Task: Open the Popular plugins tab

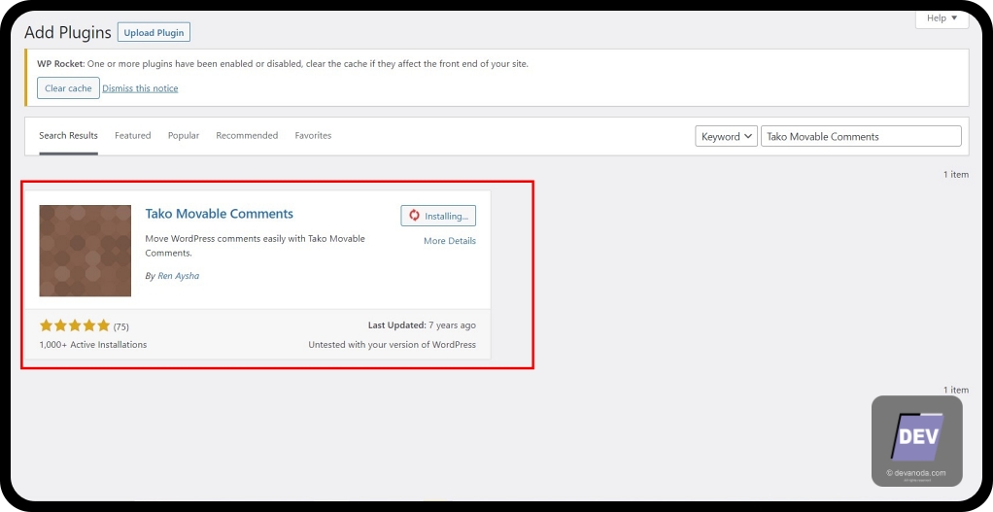Action: click(184, 135)
